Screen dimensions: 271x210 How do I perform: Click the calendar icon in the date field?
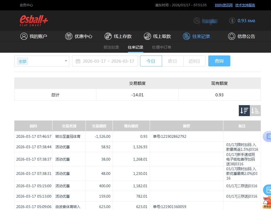tap(78, 61)
